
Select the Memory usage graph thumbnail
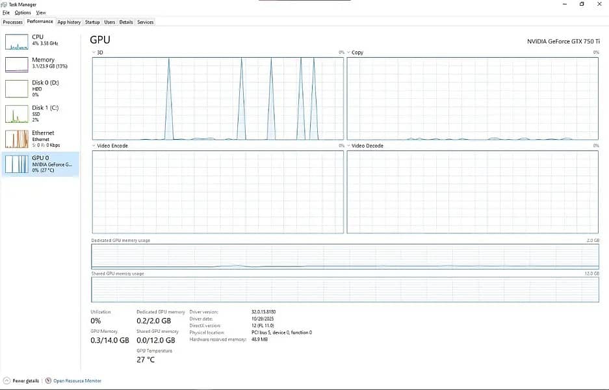pos(17,64)
